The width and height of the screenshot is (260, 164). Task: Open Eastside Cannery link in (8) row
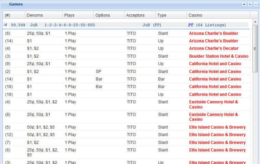click(x=213, y=117)
